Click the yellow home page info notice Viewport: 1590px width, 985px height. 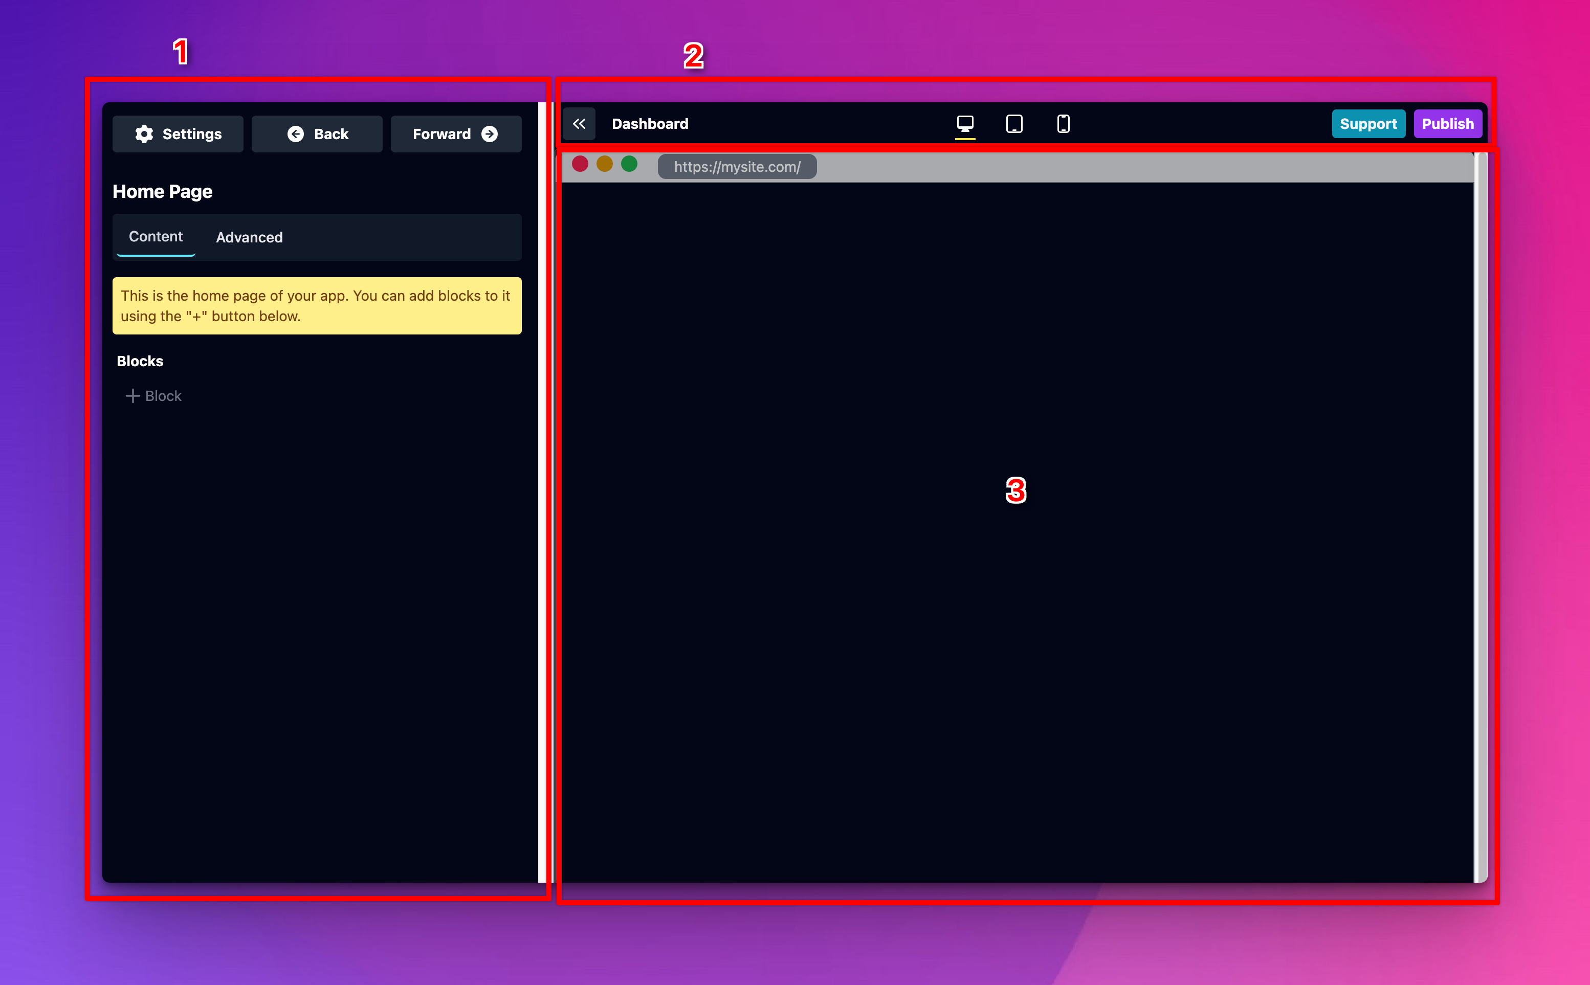pos(317,306)
